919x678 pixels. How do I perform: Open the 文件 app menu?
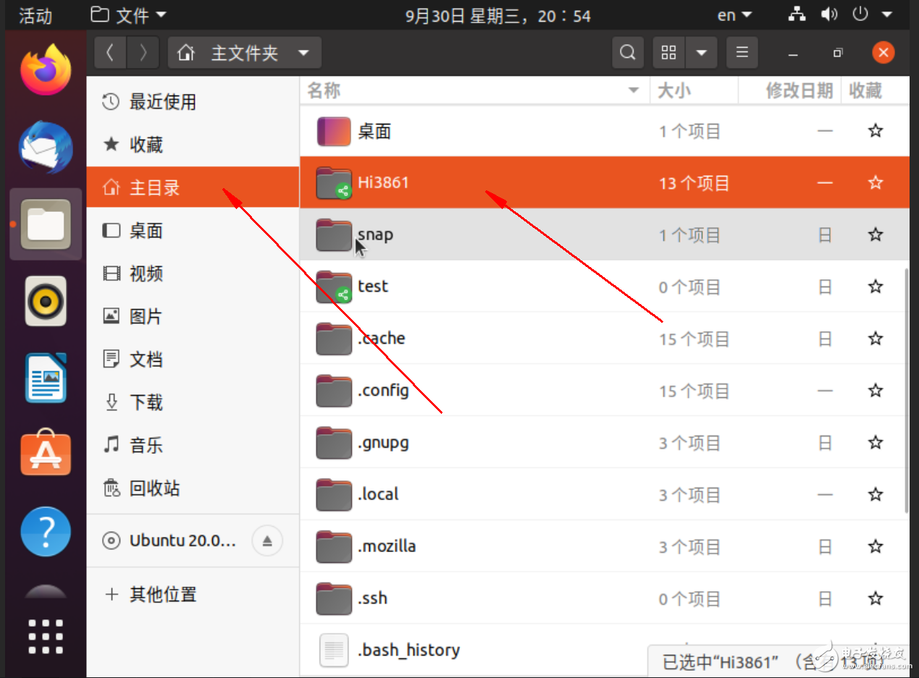pos(128,15)
